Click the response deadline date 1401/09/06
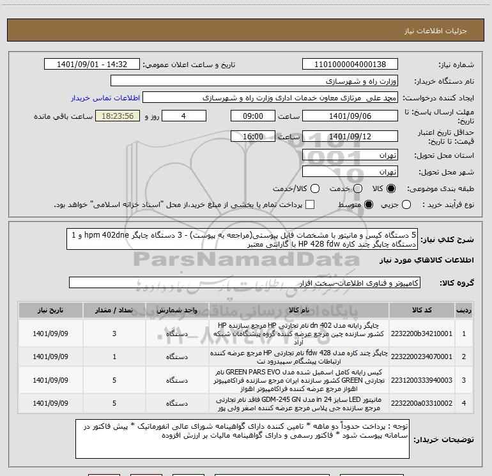The height and width of the screenshot is (476, 492). click(350, 116)
